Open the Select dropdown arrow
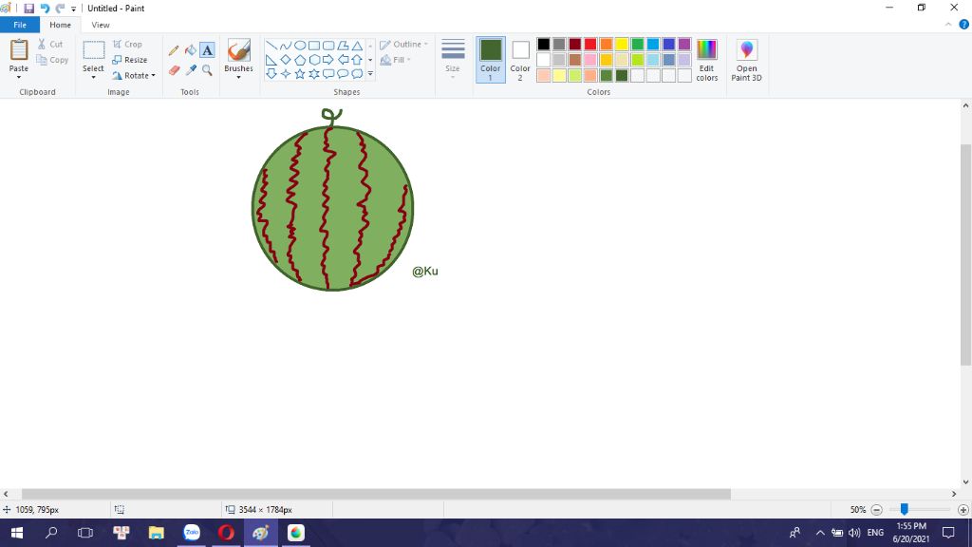The height and width of the screenshot is (547, 972). click(x=94, y=77)
